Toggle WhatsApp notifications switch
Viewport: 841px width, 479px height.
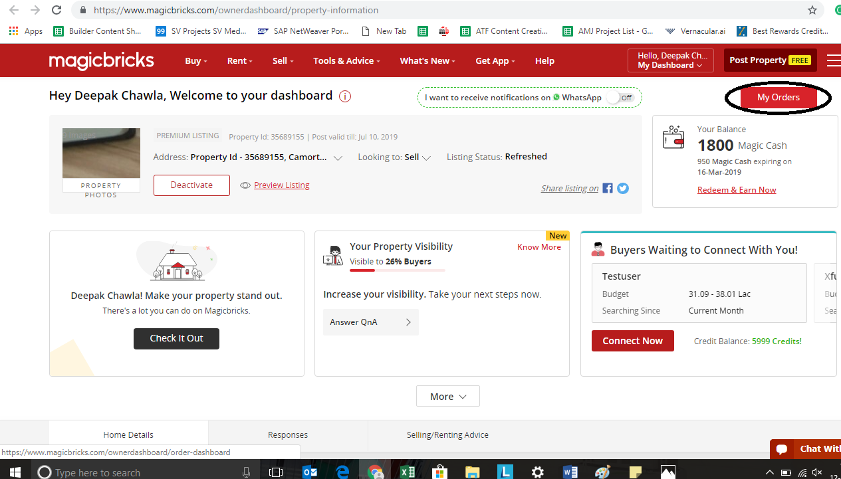coord(622,98)
